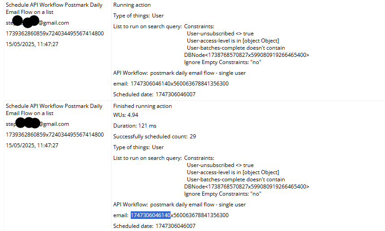
Task: Click the first row's workflow title text
Action: click(x=54, y=9)
